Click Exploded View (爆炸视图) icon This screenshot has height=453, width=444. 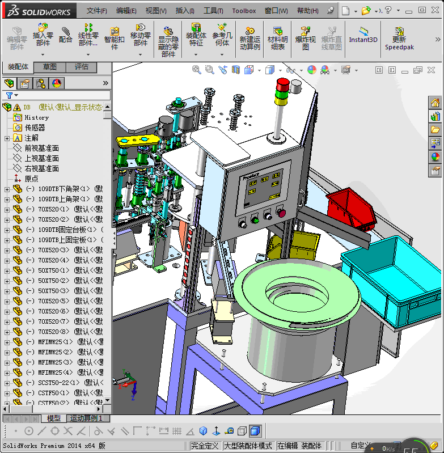click(305, 38)
